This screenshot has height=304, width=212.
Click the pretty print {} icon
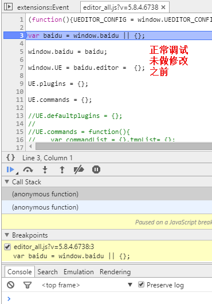pos(10,157)
